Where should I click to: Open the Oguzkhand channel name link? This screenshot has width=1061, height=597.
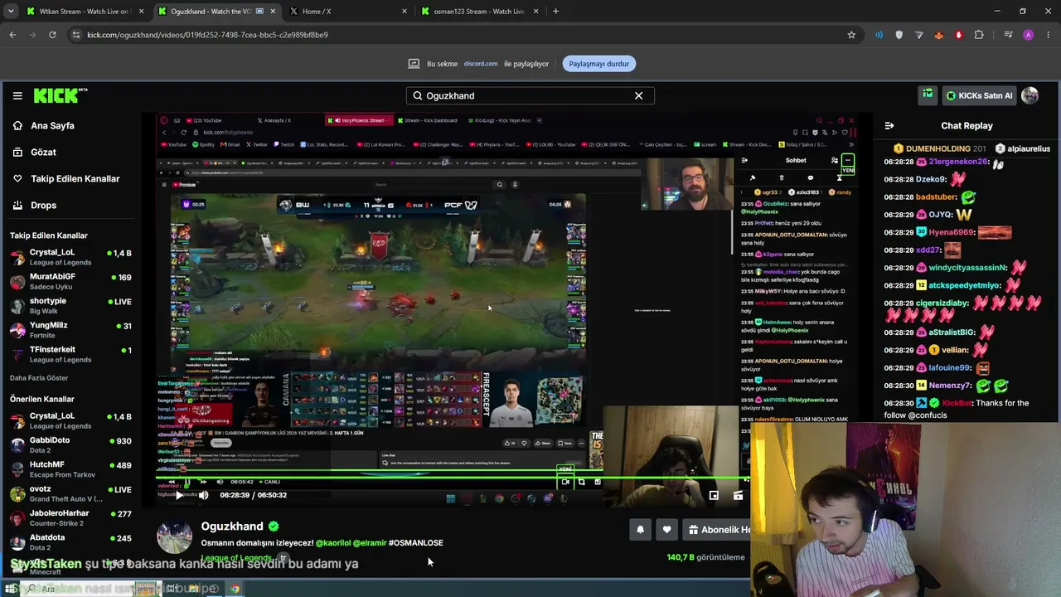(232, 527)
